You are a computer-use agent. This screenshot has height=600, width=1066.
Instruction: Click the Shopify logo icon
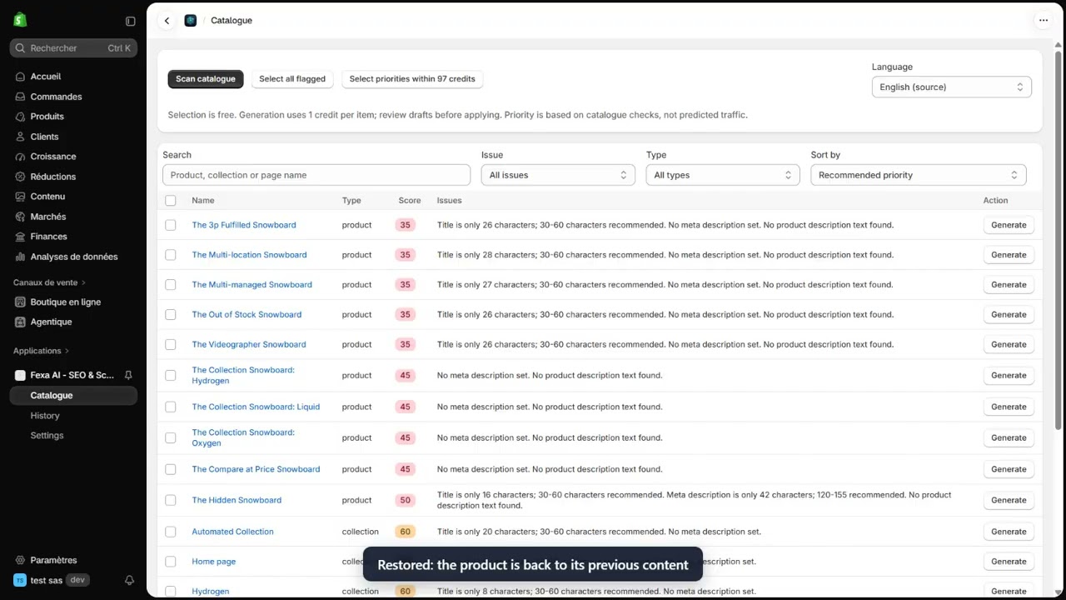pos(20,20)
